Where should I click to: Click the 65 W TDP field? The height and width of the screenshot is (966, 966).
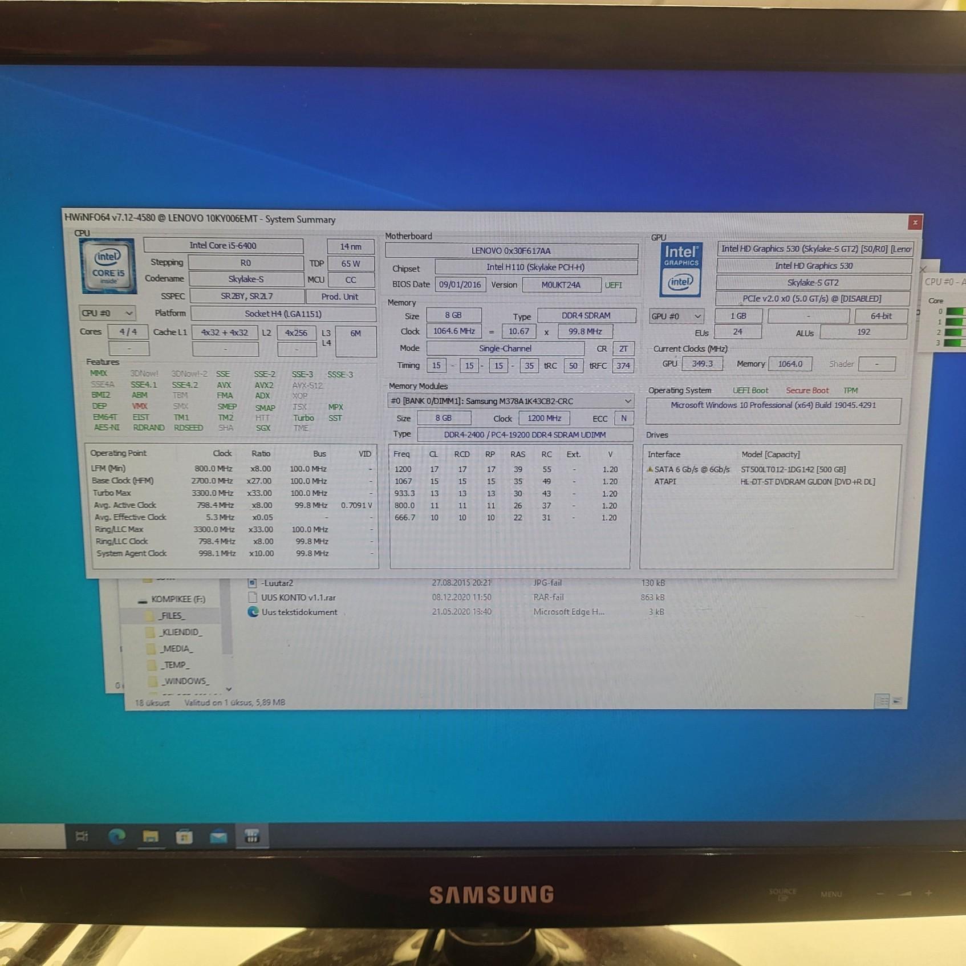point(351,263)
